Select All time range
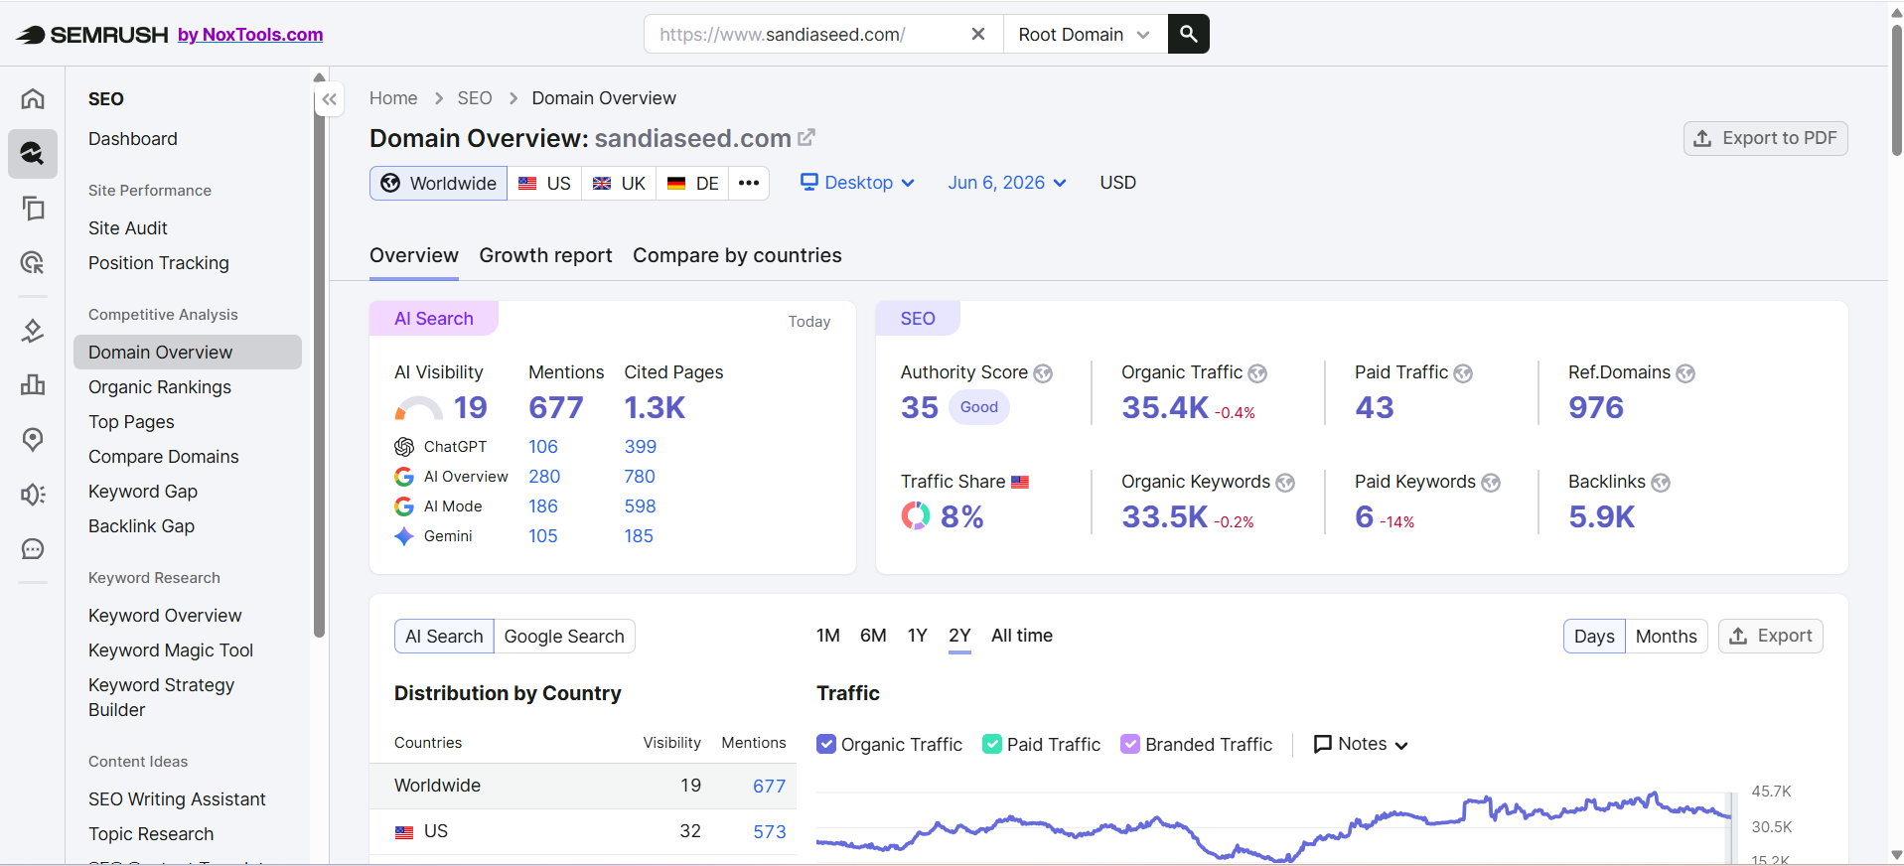 [1022, 636]
